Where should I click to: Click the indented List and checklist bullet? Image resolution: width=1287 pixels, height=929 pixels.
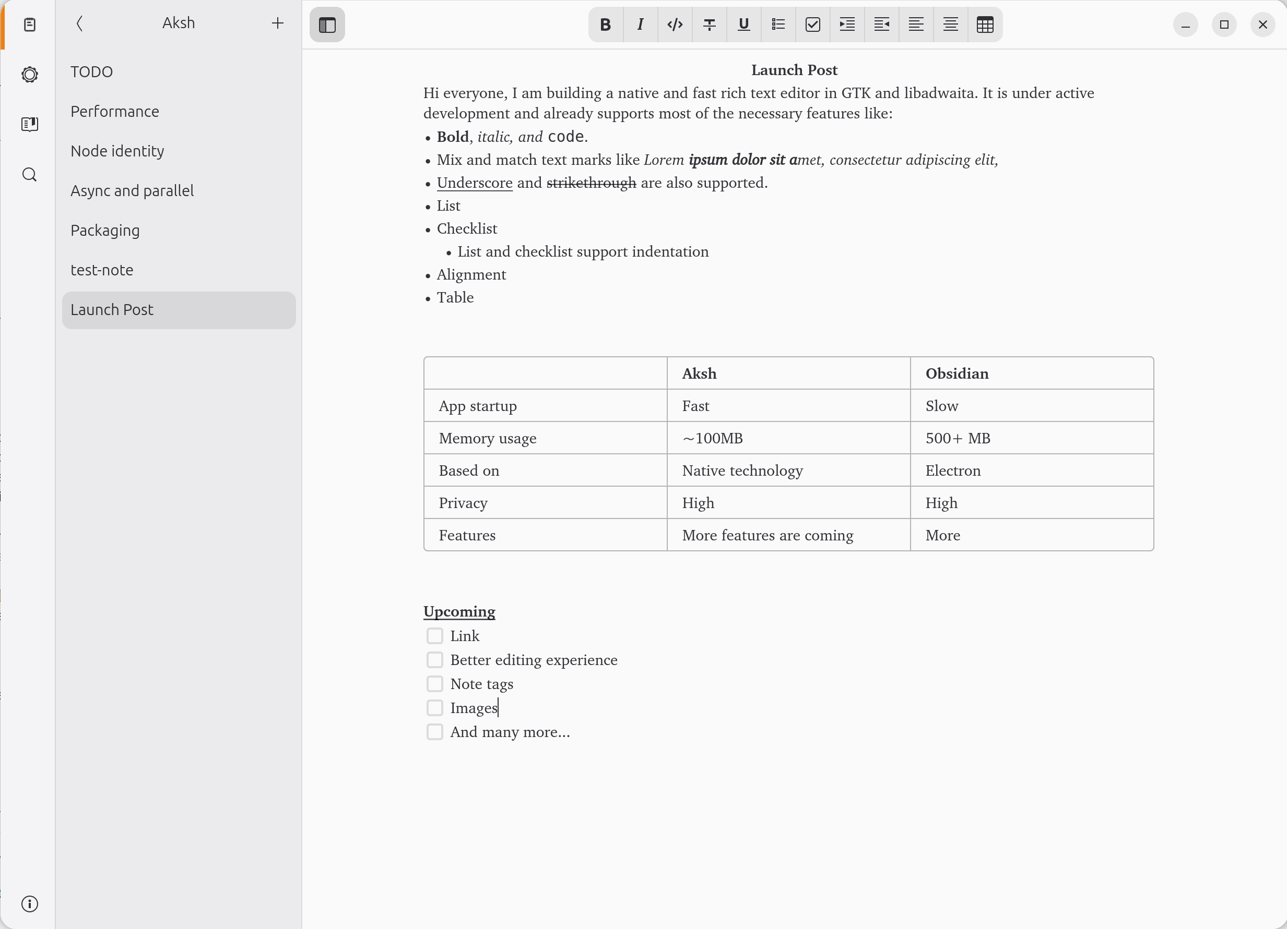[x=583, y=251]
